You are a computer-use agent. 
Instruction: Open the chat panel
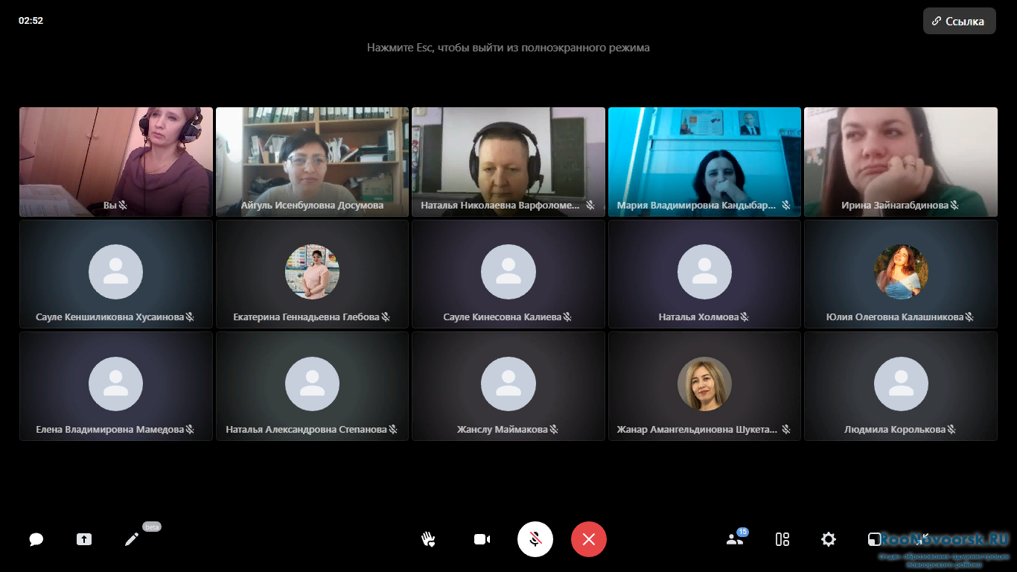pyautogui.click(x=36, y=539)
